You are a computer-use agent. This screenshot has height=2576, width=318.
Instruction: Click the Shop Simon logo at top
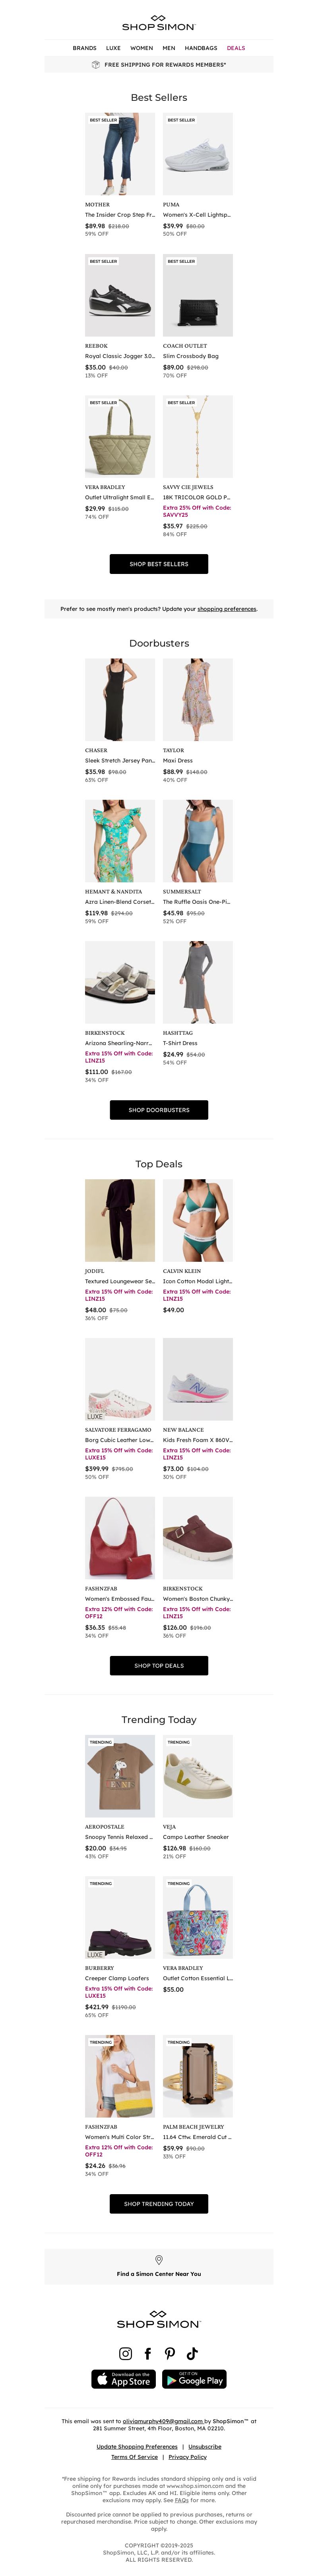[x=159, y=23]
